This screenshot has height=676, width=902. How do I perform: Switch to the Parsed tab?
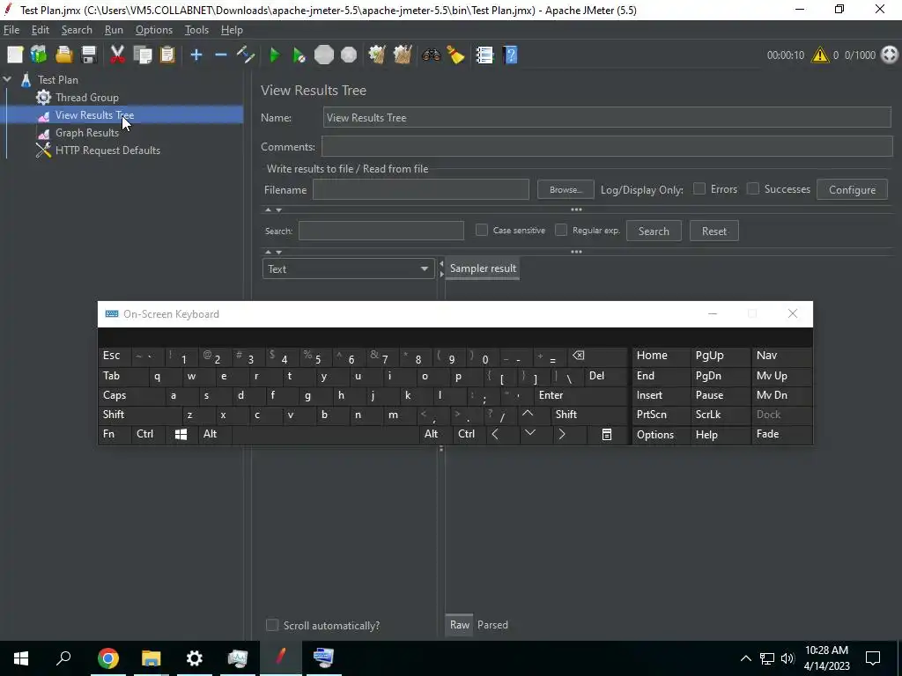click(x=492, y=625)
